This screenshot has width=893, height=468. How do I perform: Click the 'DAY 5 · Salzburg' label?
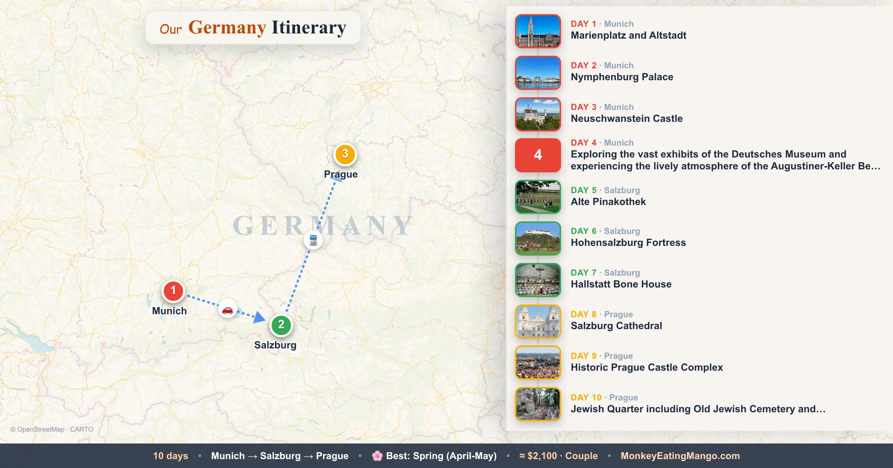pos(605,190)
